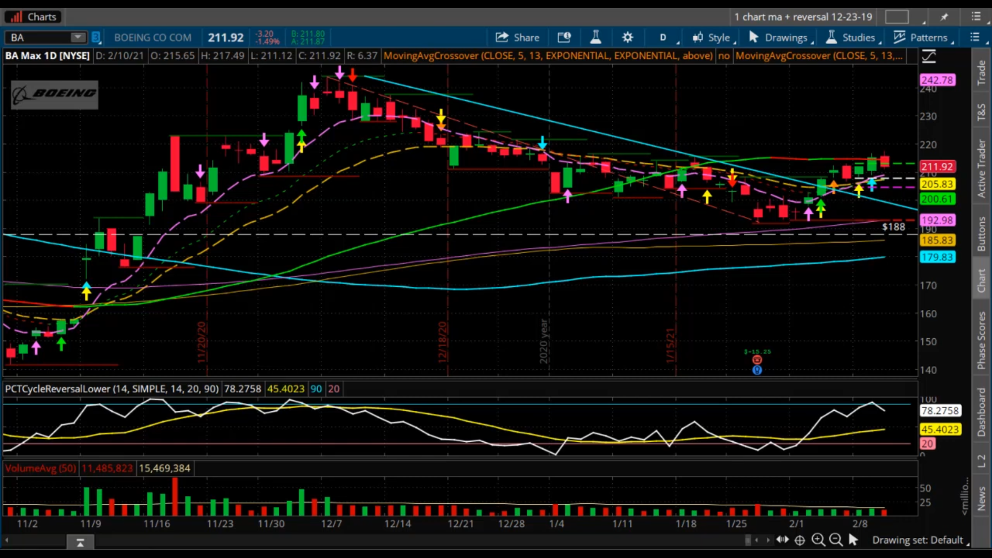Viewport: 992px width, 558px height.
Task: Click the 1/15/21 expiration marker
Action: [670, 345]
